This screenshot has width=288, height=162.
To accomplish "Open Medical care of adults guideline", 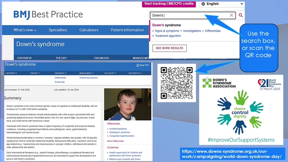I will tap(125, 159).
